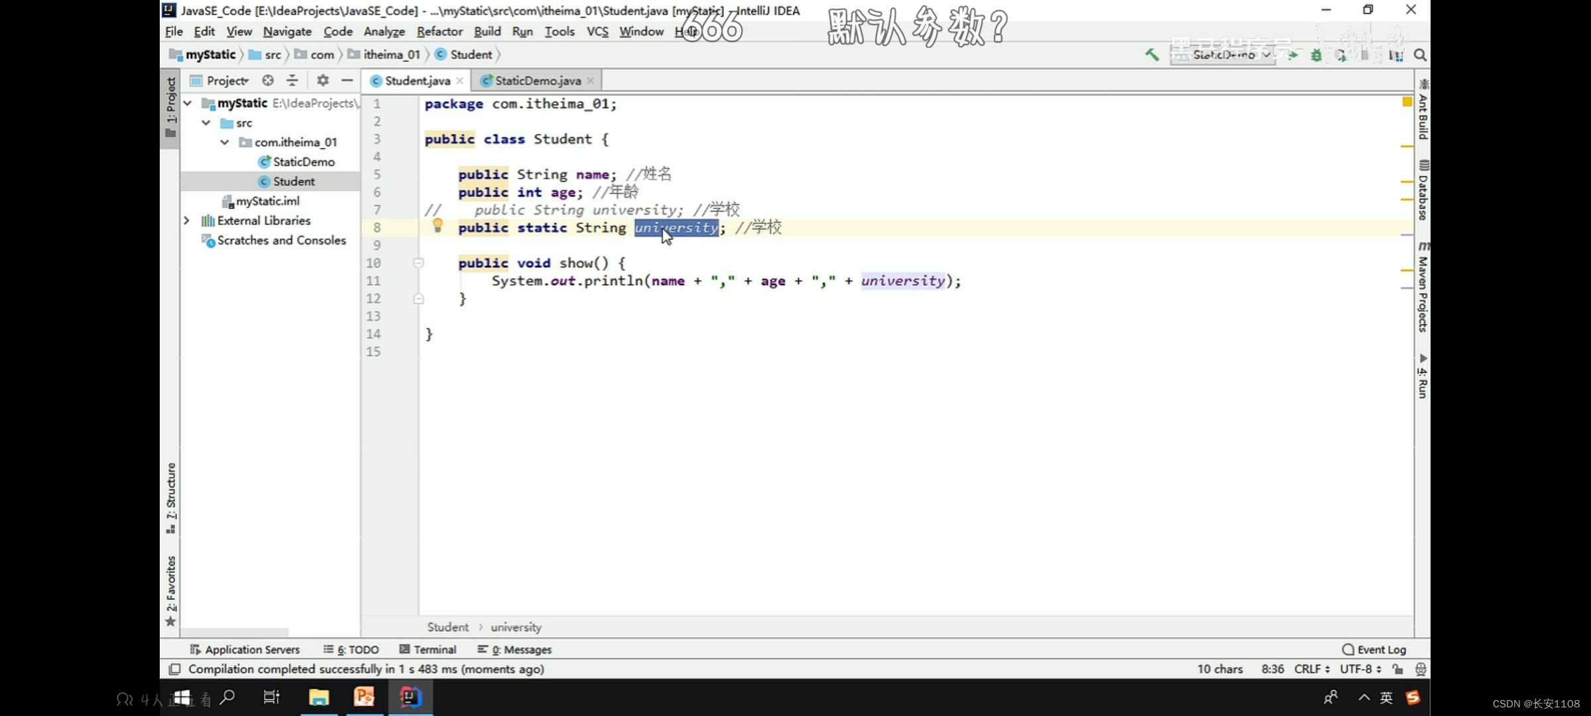
Task: Toggle the 6: TODO tool window
Action: [351, 650]
